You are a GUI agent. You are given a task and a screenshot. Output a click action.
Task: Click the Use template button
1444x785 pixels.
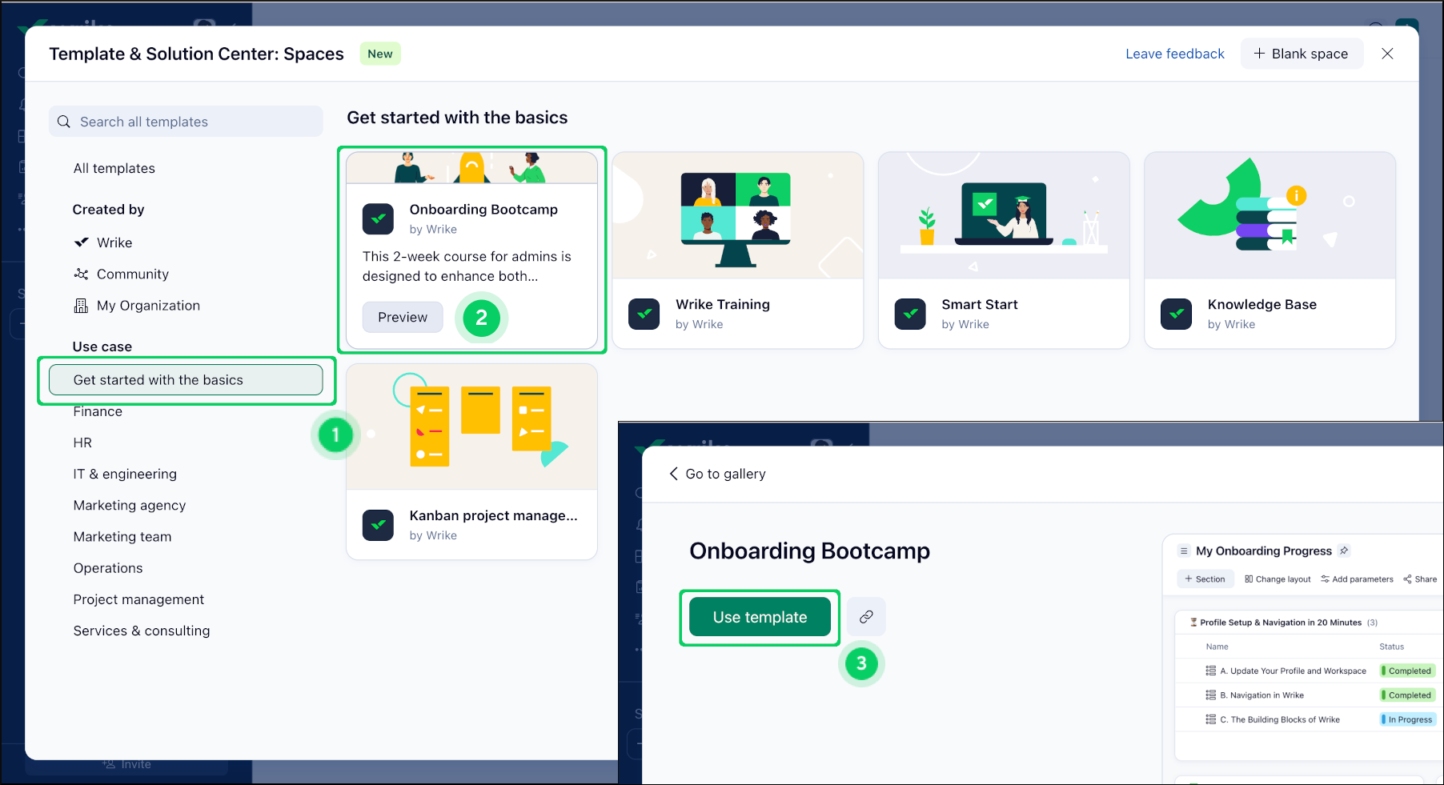point(760,617)
